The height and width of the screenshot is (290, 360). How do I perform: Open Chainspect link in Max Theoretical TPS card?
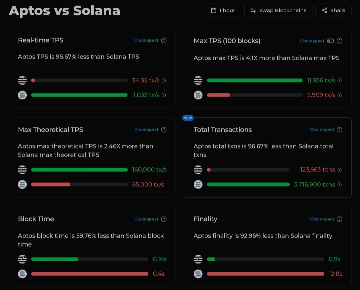[x=146, y=130]
